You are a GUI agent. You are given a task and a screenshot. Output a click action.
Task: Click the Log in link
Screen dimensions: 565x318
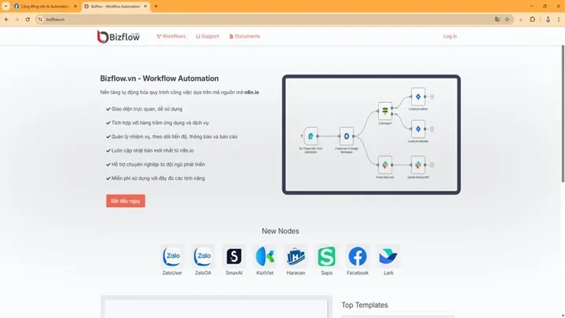450,36
